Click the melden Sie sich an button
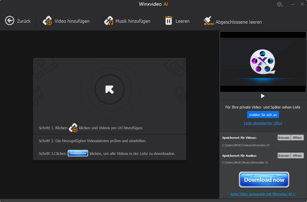The image size is (307, 202). (263, 115)
